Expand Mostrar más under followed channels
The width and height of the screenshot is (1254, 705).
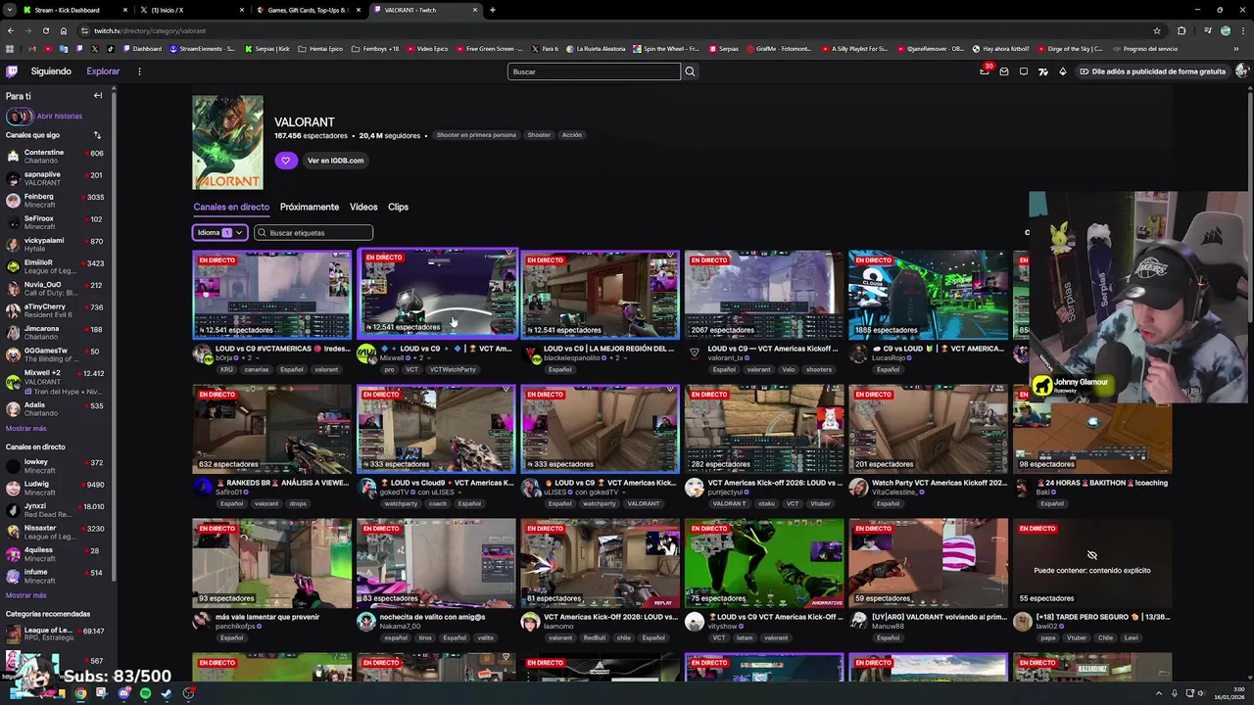point(25,428)
